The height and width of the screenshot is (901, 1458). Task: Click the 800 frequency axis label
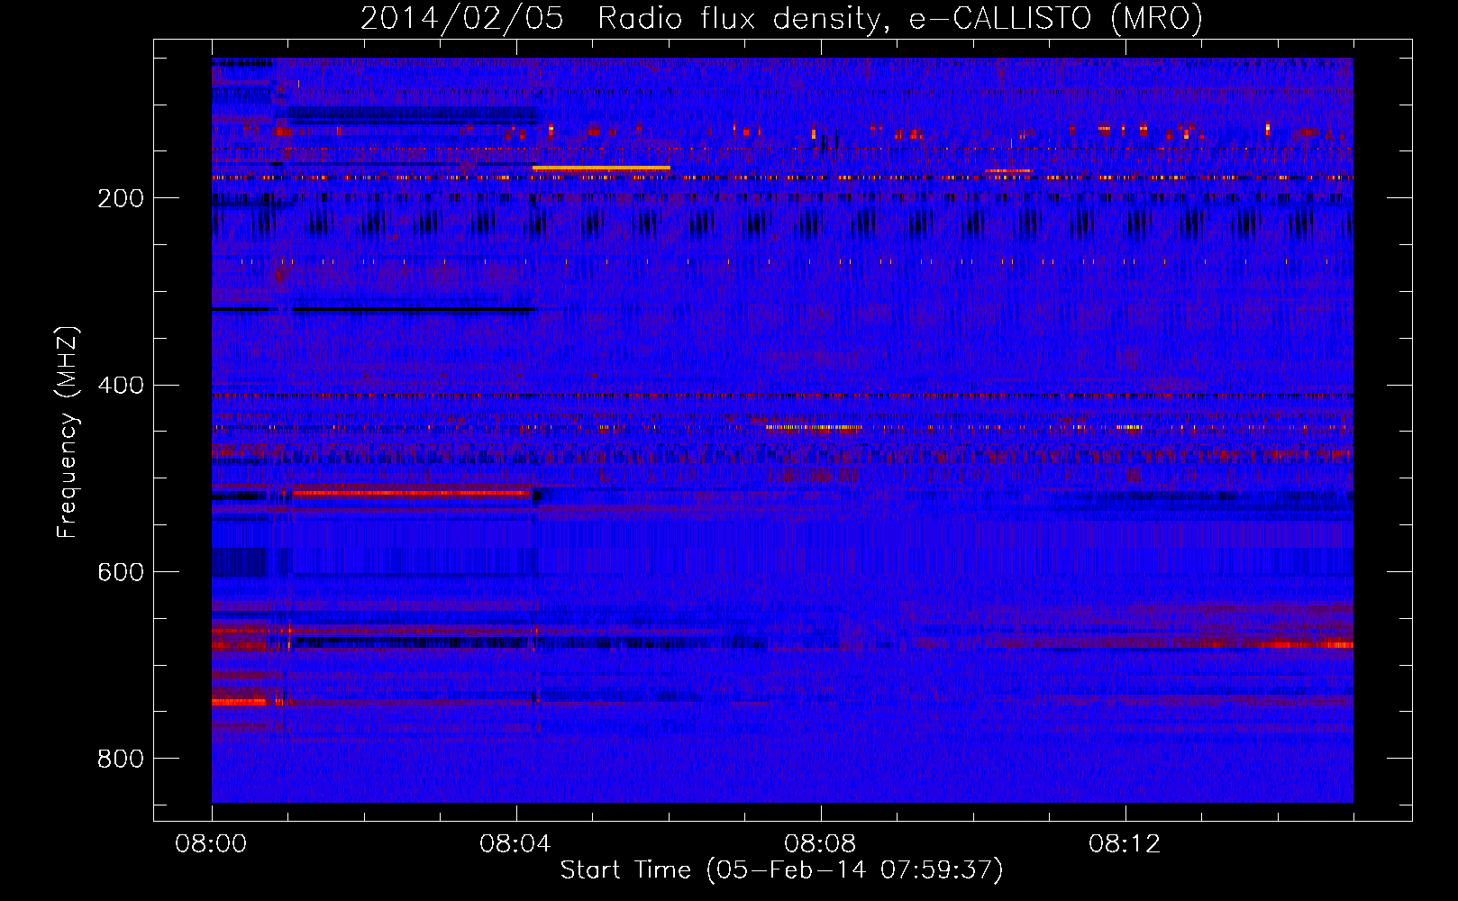coord(120,759)
